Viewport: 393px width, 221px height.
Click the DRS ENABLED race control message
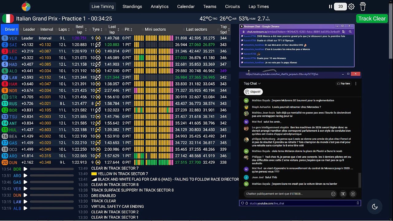[x=103, y=196]
